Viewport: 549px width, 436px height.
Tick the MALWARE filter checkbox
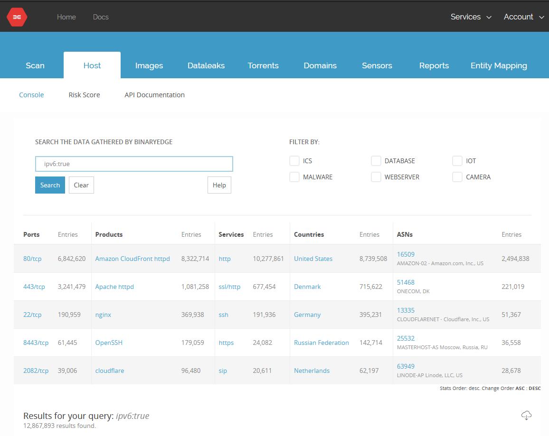(294, 177)
